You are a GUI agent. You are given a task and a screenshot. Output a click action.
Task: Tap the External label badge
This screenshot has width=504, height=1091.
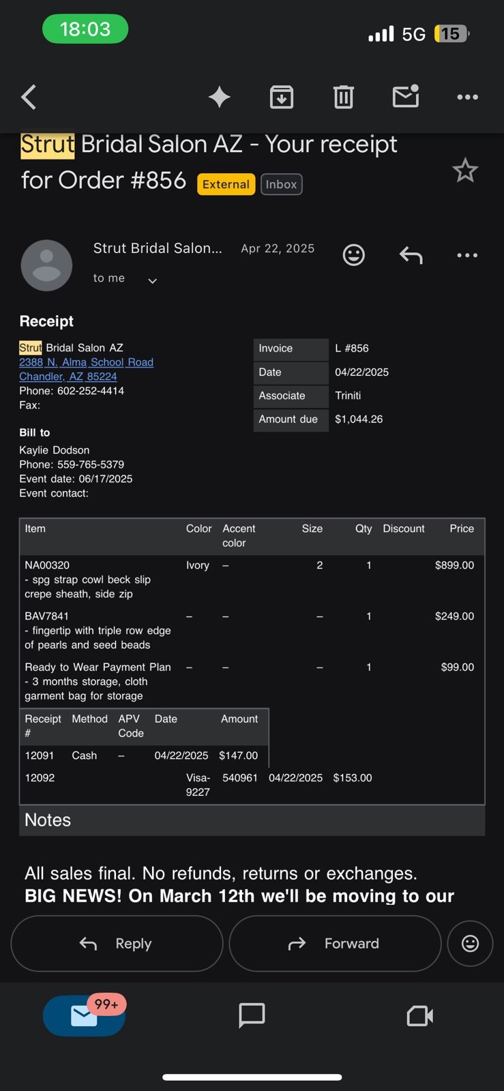click(x=226, y=184)
